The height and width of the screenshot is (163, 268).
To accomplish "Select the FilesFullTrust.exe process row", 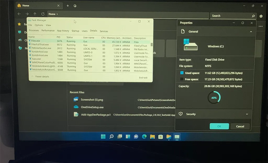I will (x=89, y=45).
